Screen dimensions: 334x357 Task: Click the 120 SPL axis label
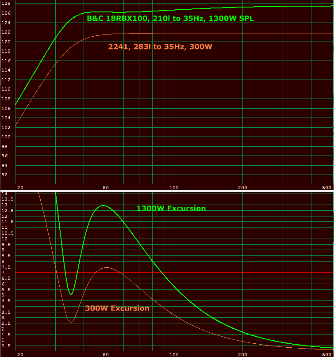coord(6,42)
